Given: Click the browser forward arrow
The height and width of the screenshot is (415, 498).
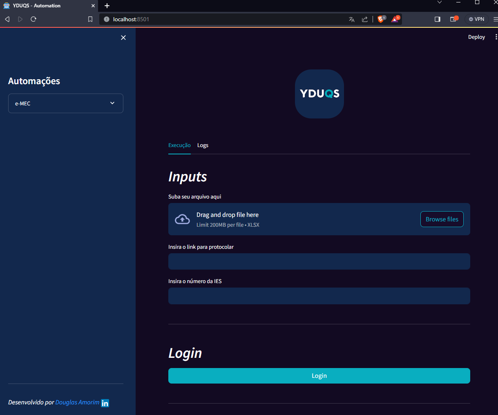Looking at the screenshot, I should 20,19.
